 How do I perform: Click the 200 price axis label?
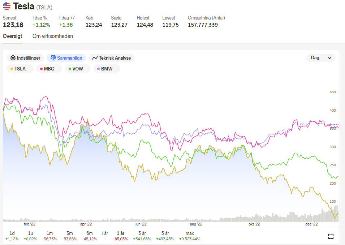(x=333, y=183)
